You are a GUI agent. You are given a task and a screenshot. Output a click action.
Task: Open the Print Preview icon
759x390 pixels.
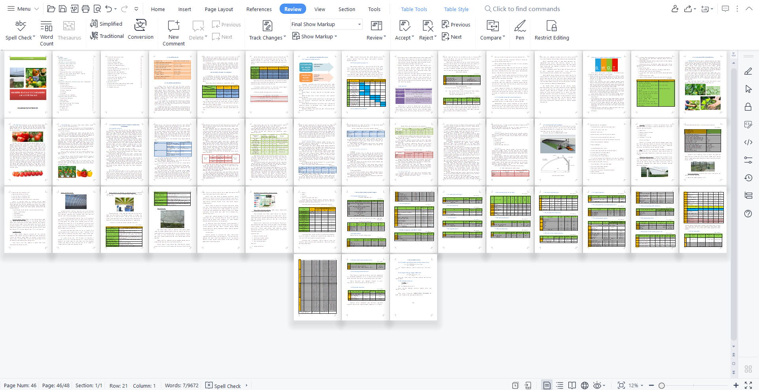pos(97,9)
